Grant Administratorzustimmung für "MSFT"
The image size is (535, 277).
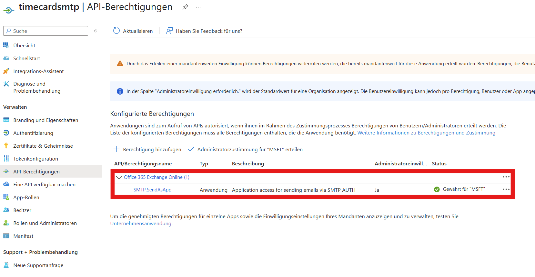coord(245,149)
